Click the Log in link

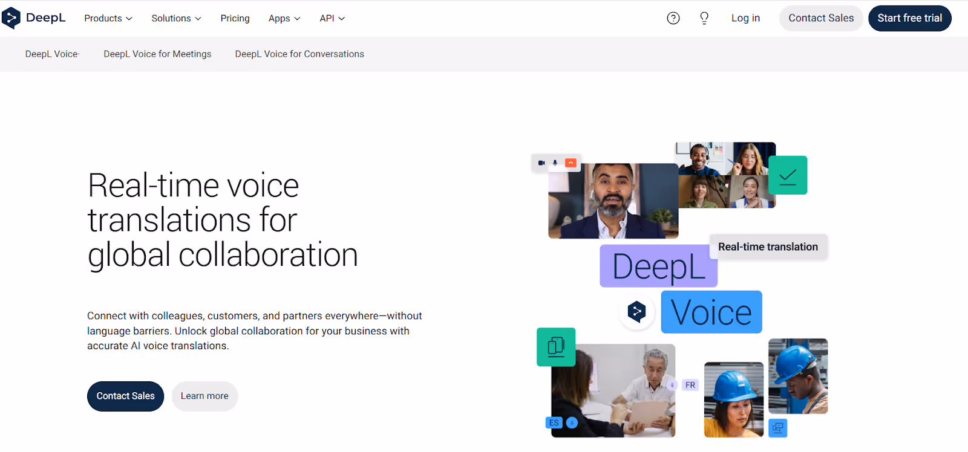(x=745, y=18)
